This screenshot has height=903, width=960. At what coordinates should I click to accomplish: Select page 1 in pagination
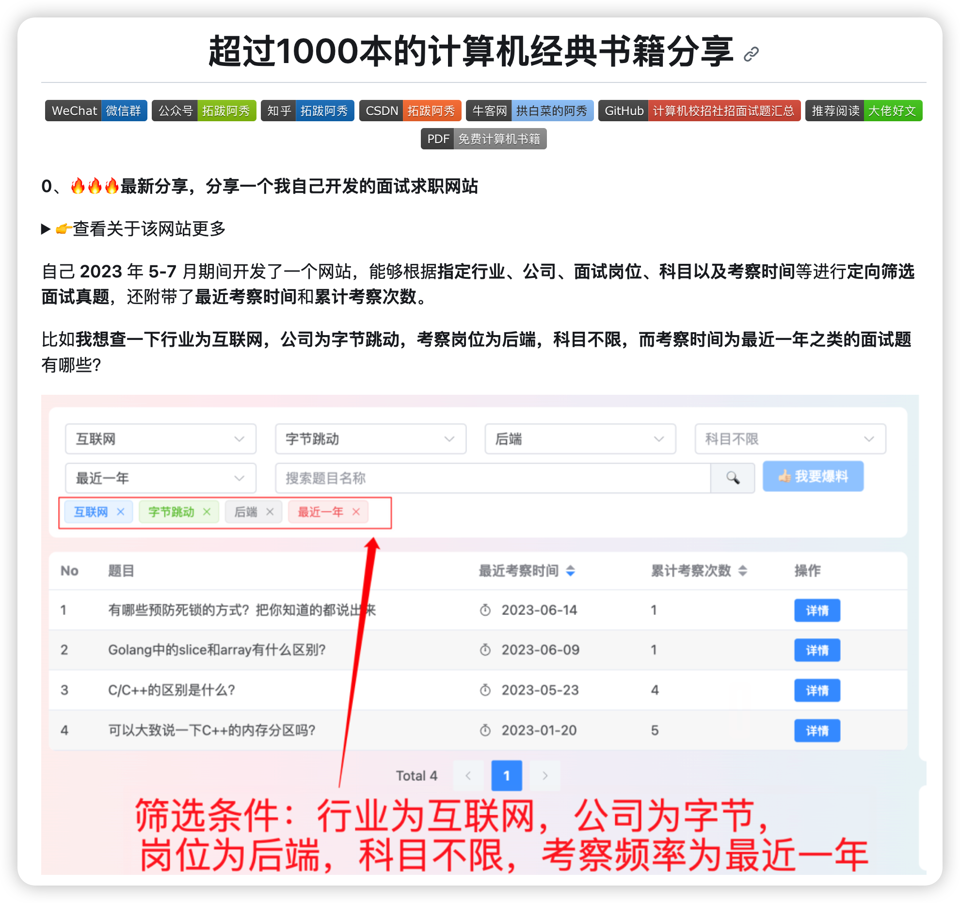click(507, 775)
